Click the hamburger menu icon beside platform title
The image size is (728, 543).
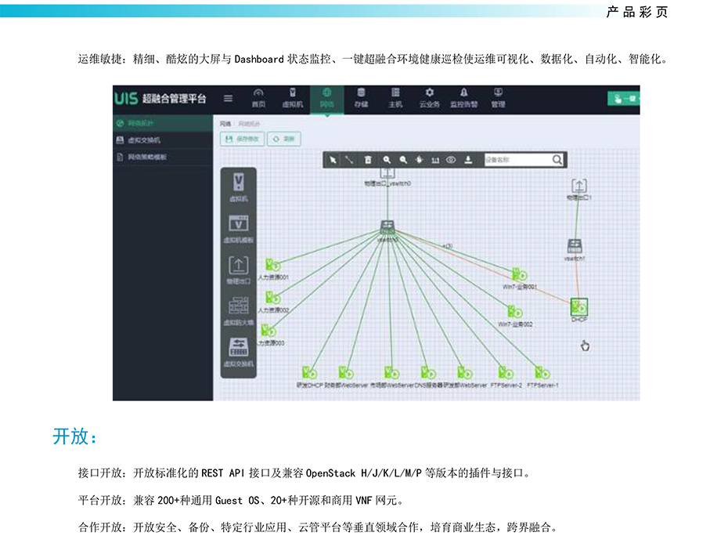coord(228,99)
